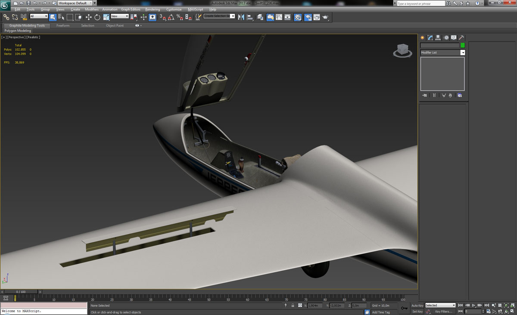Open the Hierarchy panel tab icon
The height and width of the screenshot is (315, 517).
point(438,38)
